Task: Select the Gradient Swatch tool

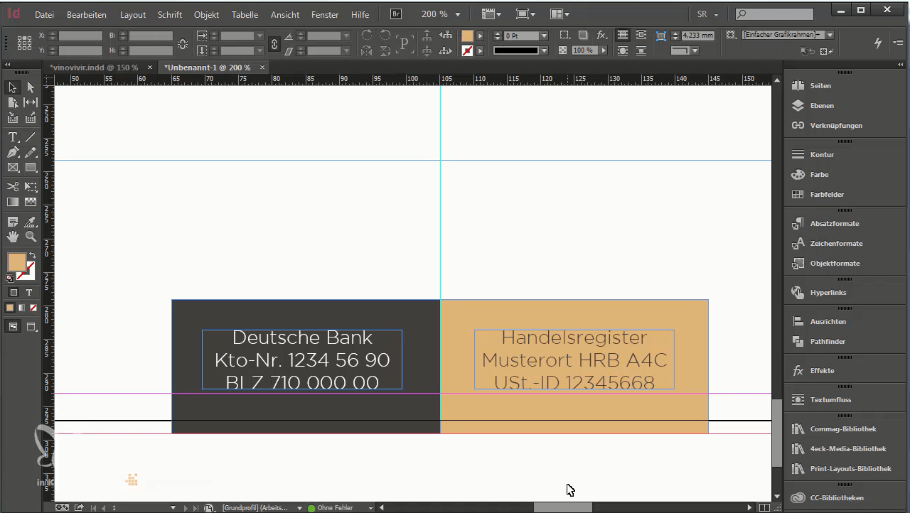Action: click(x=13, y=202)
